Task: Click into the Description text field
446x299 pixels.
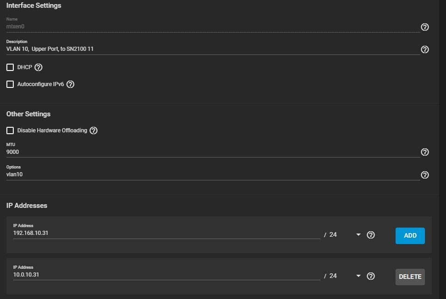Action: (x=213, y=49)
